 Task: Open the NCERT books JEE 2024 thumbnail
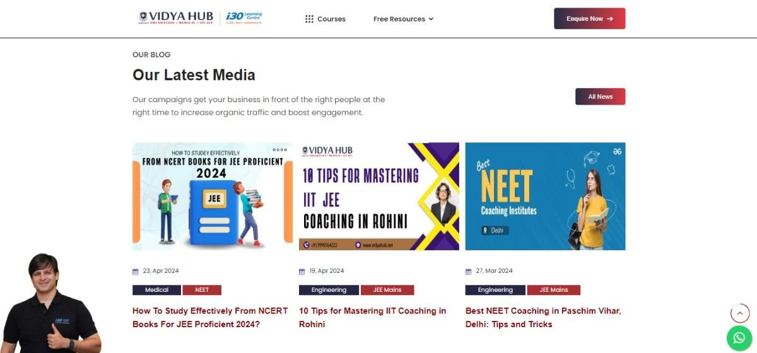pos(213,196)
